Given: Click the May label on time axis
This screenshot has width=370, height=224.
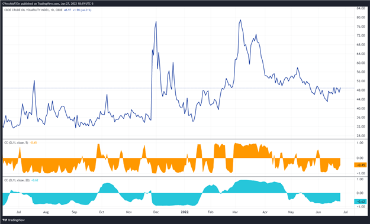Looking at the screenshot, I should [x=291, y=212].
